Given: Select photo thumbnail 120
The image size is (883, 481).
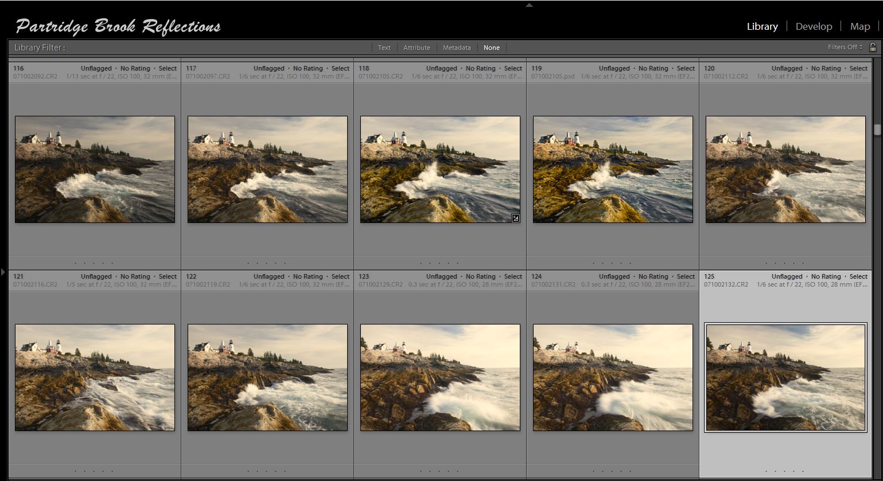Looking at the screenshot, I should tap(785, 170).
